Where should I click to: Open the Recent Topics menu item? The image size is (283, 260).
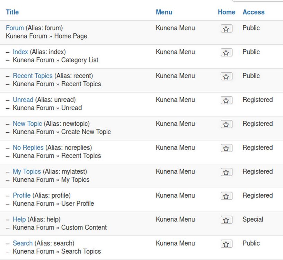pyautogui.click(x=33, y=76)
